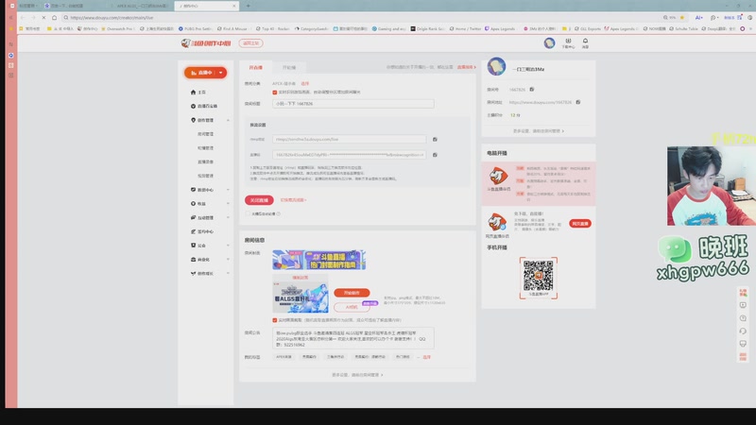
Task: Open 公会 in the left sidebar
Action: (x=198, y=246)
